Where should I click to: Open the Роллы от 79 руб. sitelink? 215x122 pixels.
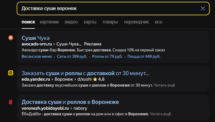click(107, 56)
